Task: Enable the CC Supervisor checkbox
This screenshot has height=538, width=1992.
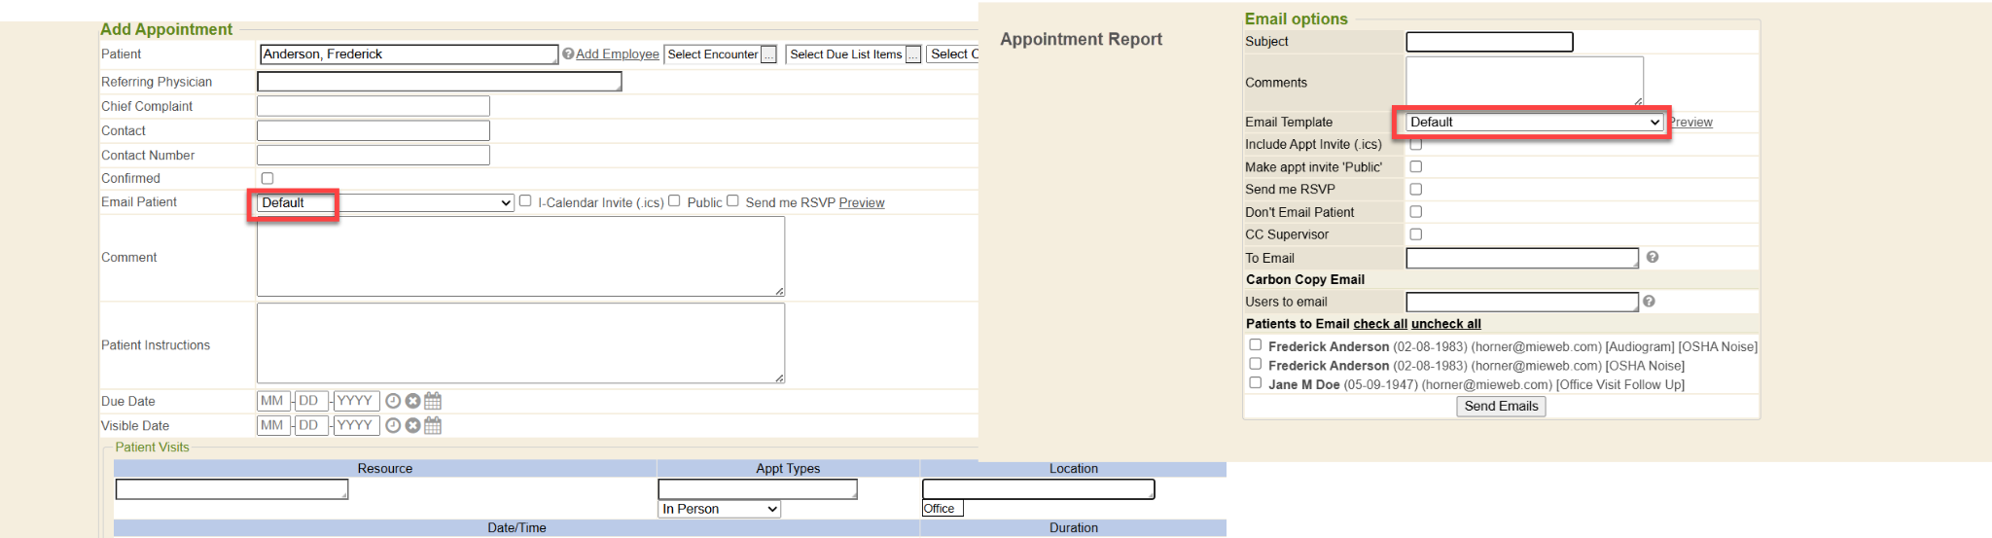Action: [1416, 234]
